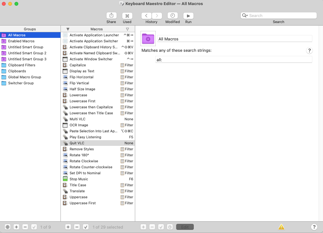This screenshot has height=233, width=323.
Task: Click the Quit VLC macro icon
Action: point(65,143)
